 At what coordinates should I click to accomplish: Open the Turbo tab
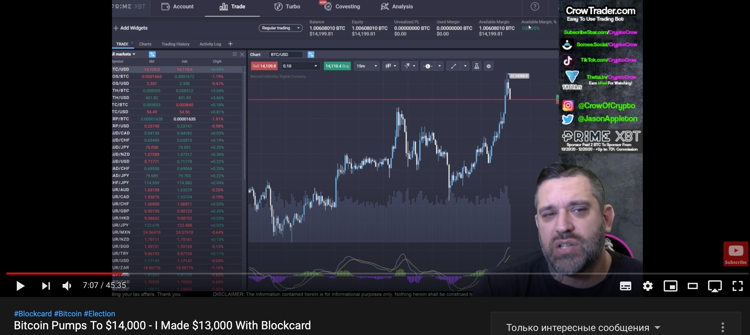(x=287, y=6)
